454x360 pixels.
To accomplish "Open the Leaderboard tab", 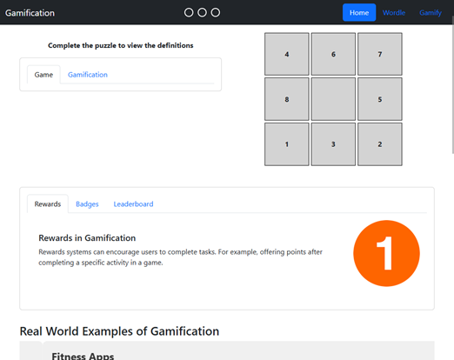I will pos(133,204).
